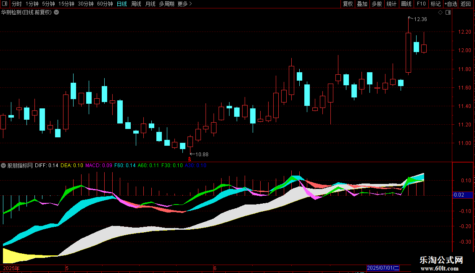The width and height of the screenshot is (475, 273).
Task: Click the A30: 0.10 indicator value
Action: point(195,165)
